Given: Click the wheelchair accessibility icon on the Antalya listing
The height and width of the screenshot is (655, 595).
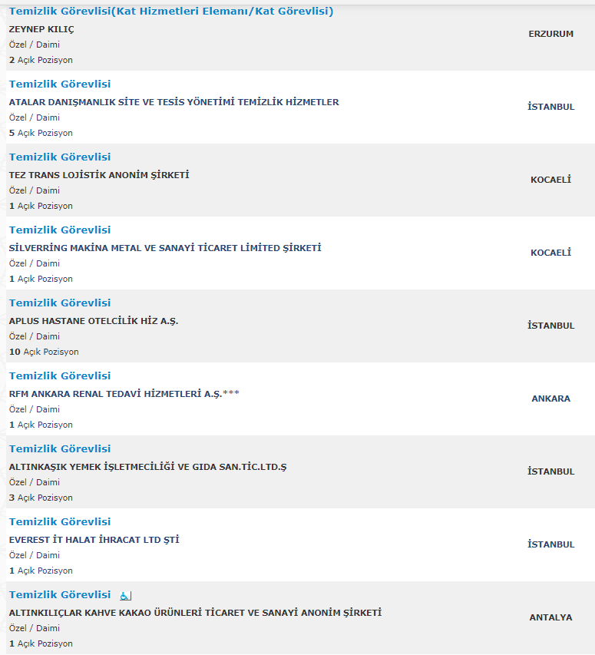Looking at the screenshot, I should (x=126, y=596).
